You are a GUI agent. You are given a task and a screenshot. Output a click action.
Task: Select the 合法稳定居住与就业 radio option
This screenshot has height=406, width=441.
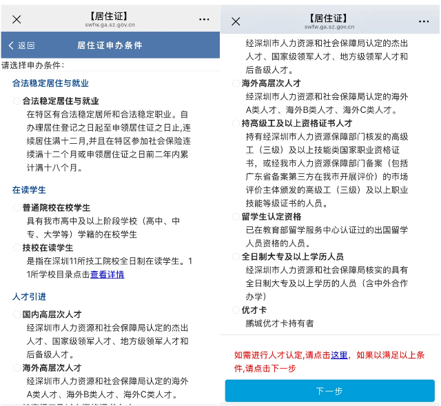click(x=17, y=100)
